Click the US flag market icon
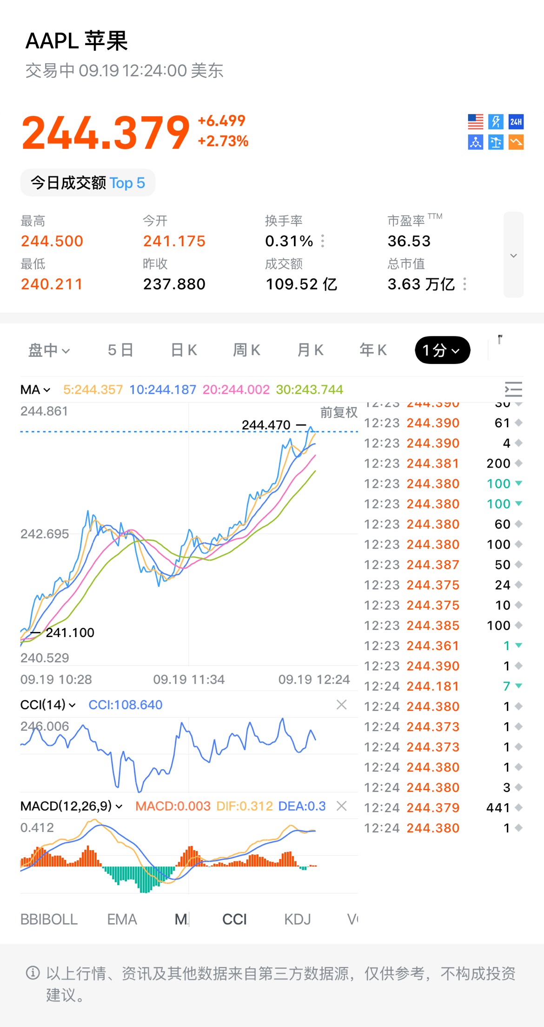The height and width of the screenshot is (1027, 544). [x=475, y=122]
